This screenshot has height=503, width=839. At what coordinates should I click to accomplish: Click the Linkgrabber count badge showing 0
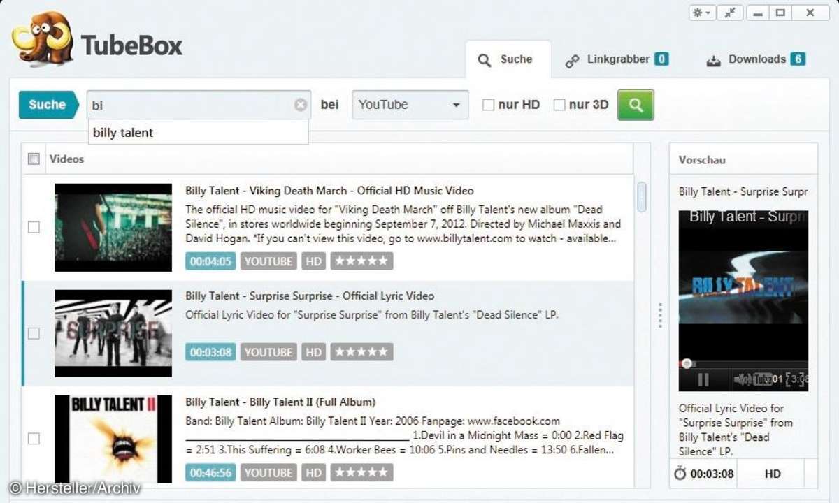(661, 59)
